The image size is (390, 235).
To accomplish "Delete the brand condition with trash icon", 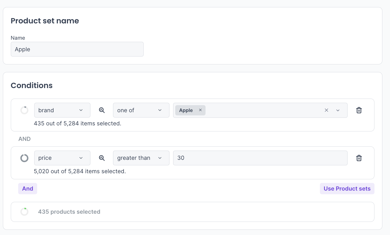I will 359,110.
